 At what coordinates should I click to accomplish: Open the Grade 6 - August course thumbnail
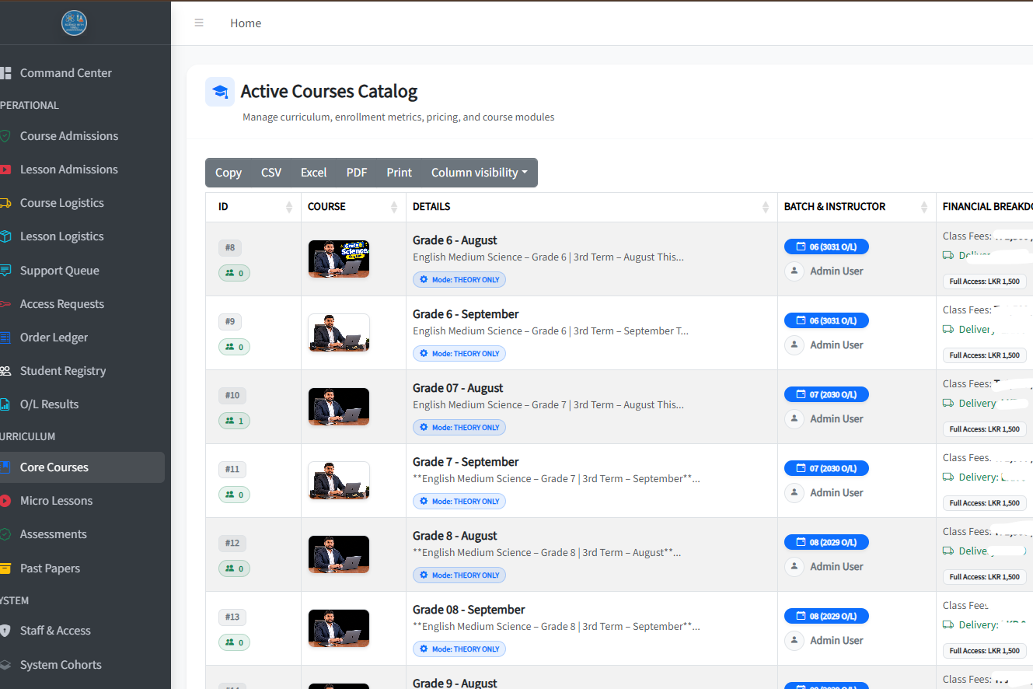[x=339, y=259]
